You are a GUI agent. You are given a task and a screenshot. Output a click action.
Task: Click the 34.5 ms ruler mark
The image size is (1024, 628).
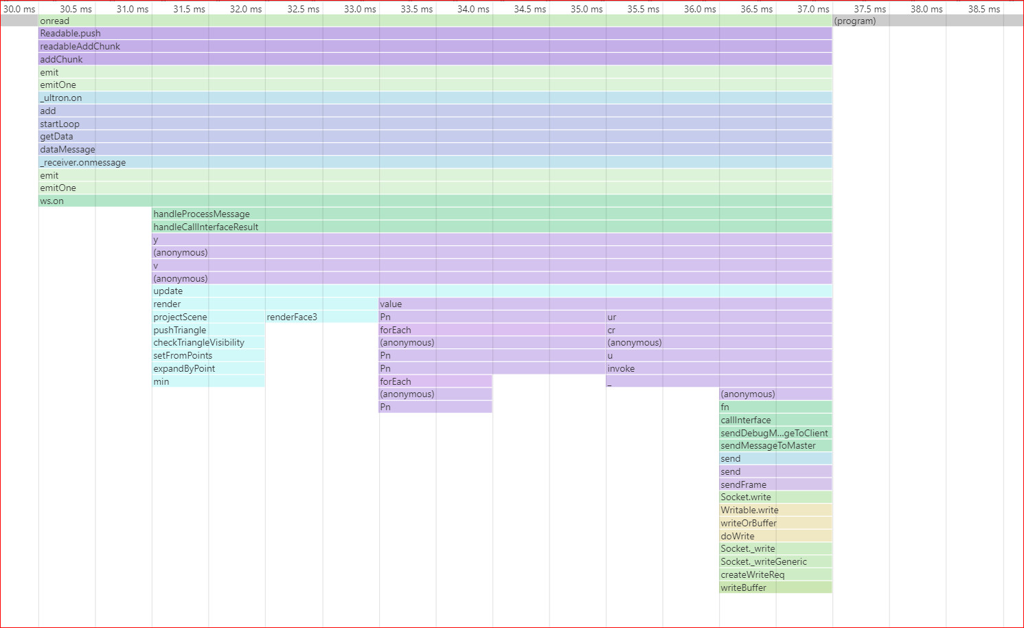[x=530, y=9]
